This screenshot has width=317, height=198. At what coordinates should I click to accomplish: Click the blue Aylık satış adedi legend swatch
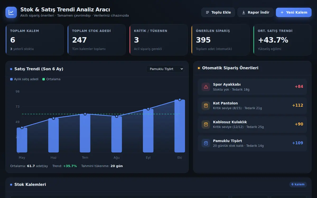click(11, 79)
